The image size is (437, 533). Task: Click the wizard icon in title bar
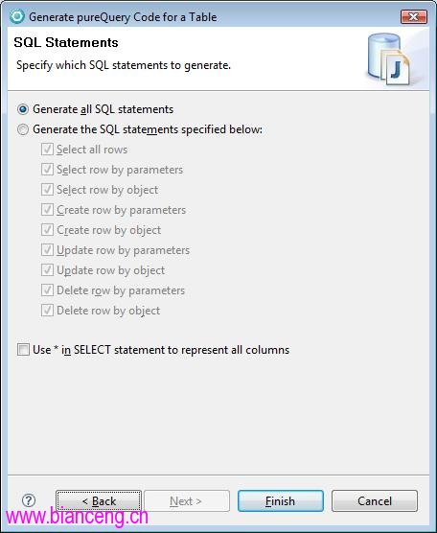(17, 16)
